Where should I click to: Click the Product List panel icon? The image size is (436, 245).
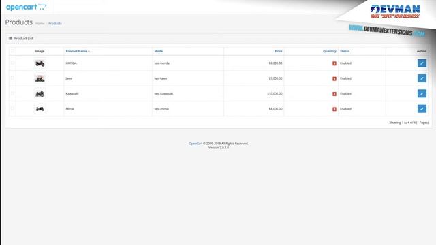coord(11,38)
